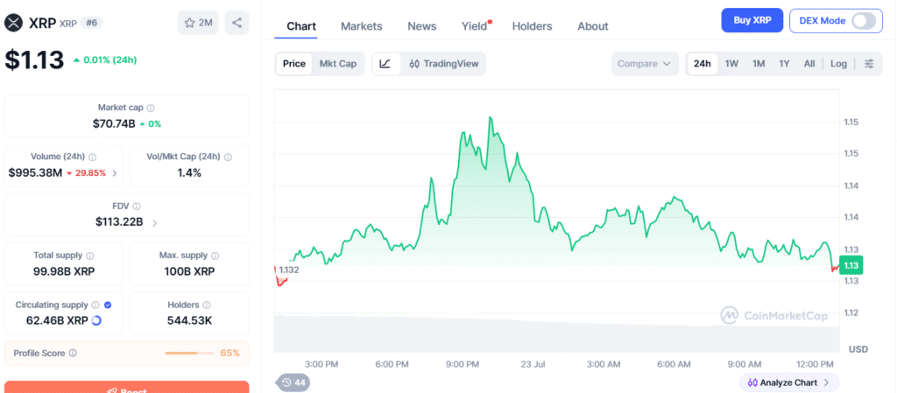
Task: Open the Profile Score info icon
Action: coord(73,353)
